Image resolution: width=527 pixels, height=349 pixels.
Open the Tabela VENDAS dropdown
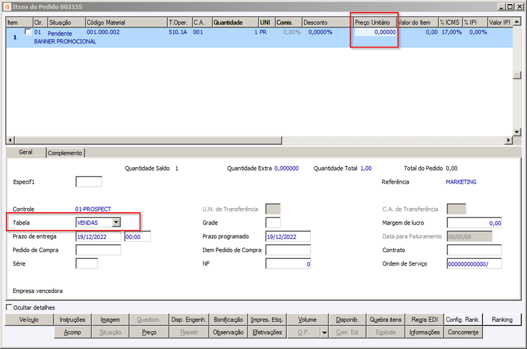click(117, 223)
